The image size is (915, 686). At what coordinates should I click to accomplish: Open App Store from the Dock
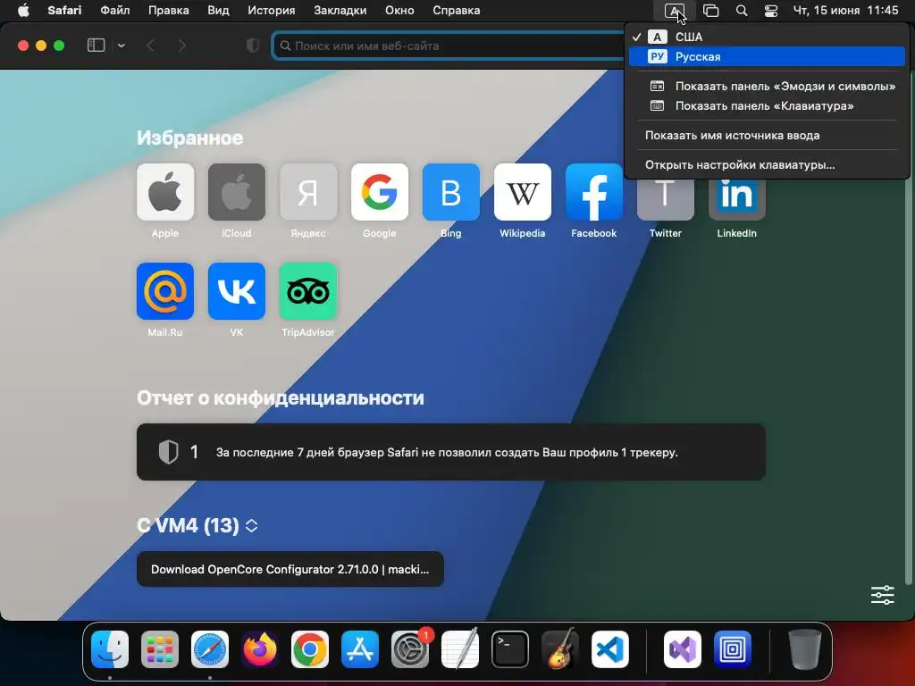[x=360, y=648]
